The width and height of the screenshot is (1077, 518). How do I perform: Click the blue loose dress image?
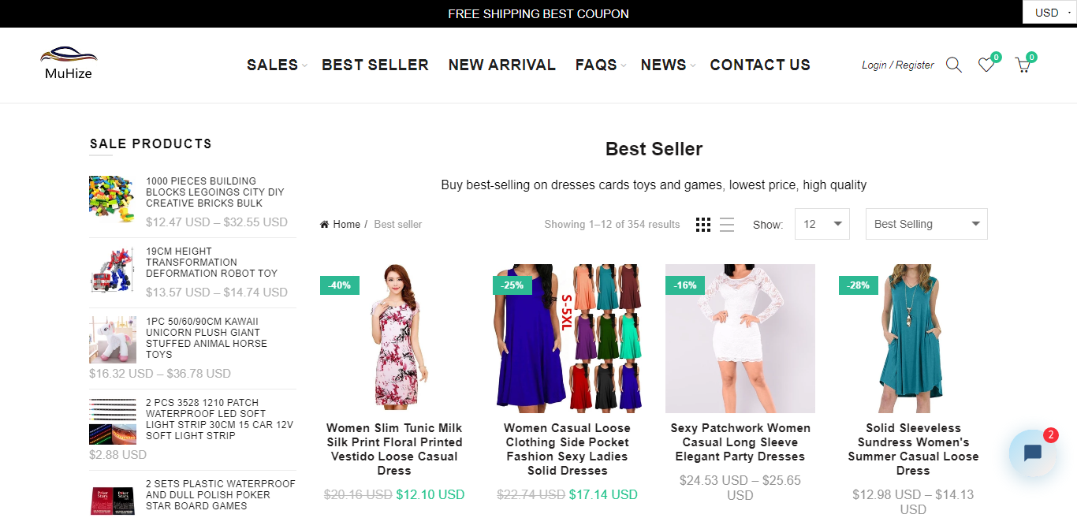pos(568,338)
